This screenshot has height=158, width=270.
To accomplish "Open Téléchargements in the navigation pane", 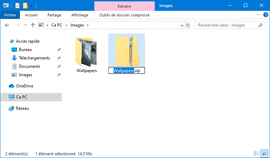I will coord(35,58).
